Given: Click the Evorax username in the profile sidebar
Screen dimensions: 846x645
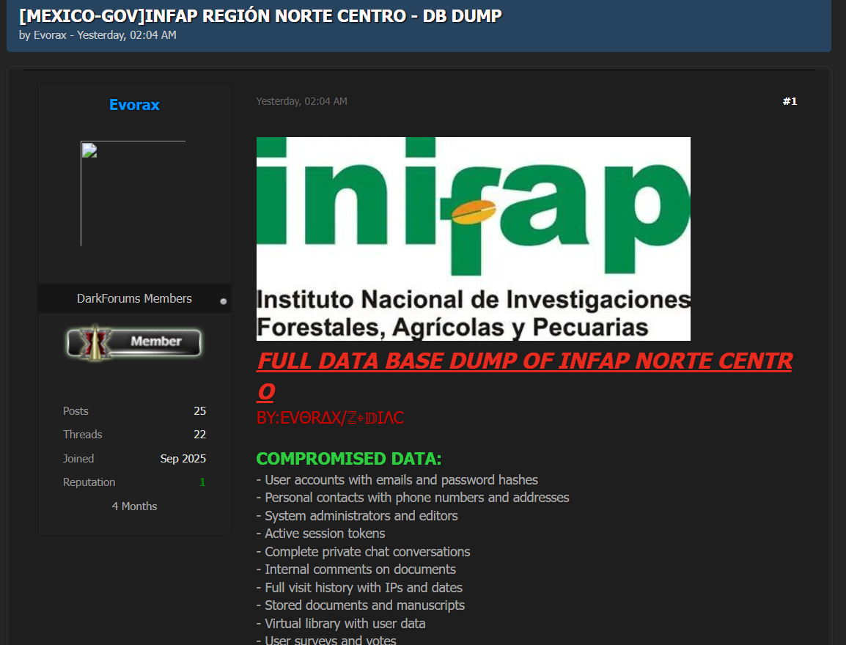Looking at the screenshot, I should (x=134, y=105).
